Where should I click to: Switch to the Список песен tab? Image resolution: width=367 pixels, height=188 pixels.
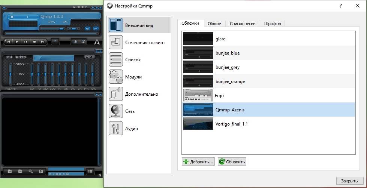pyautogui.click(x=243, y=24)
